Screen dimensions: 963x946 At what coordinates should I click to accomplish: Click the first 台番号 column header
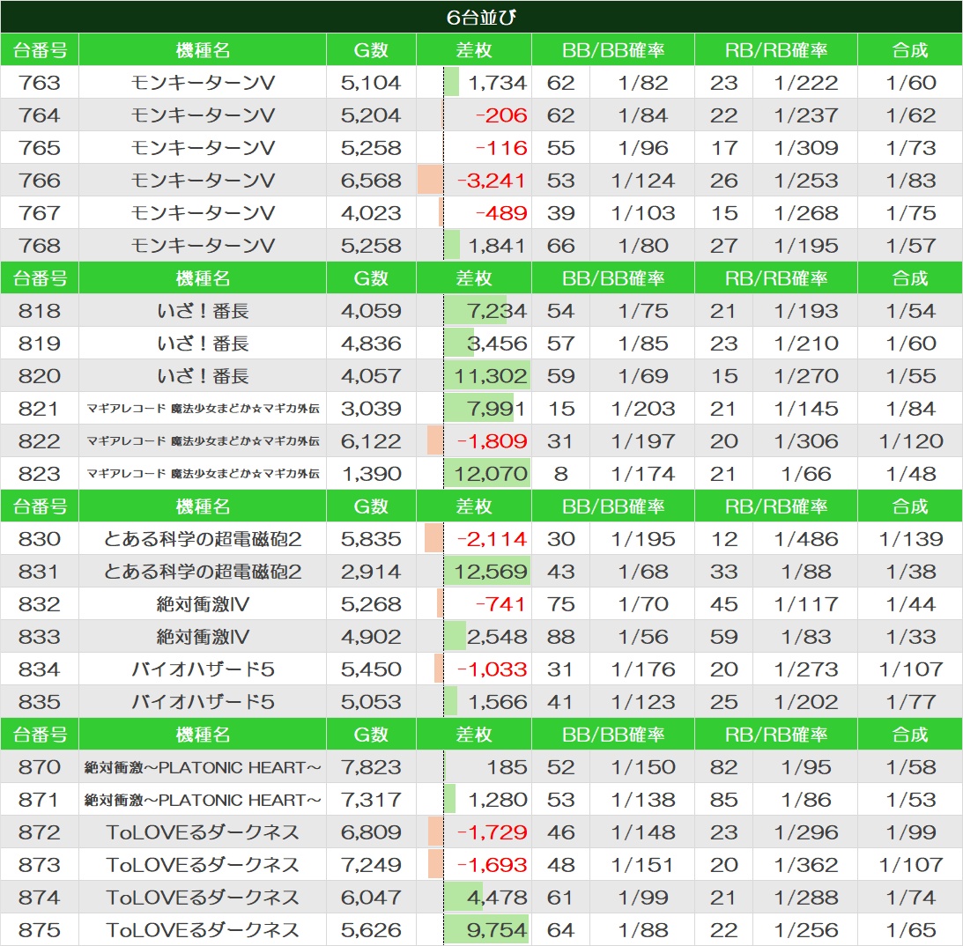coord(40,49)
